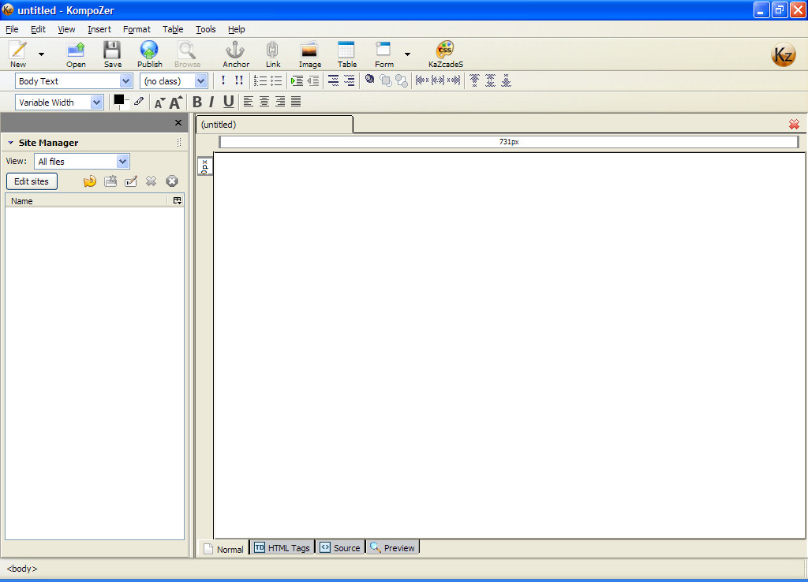Align text left
This screenshot has height=582, width=808.
coord(249,102)
